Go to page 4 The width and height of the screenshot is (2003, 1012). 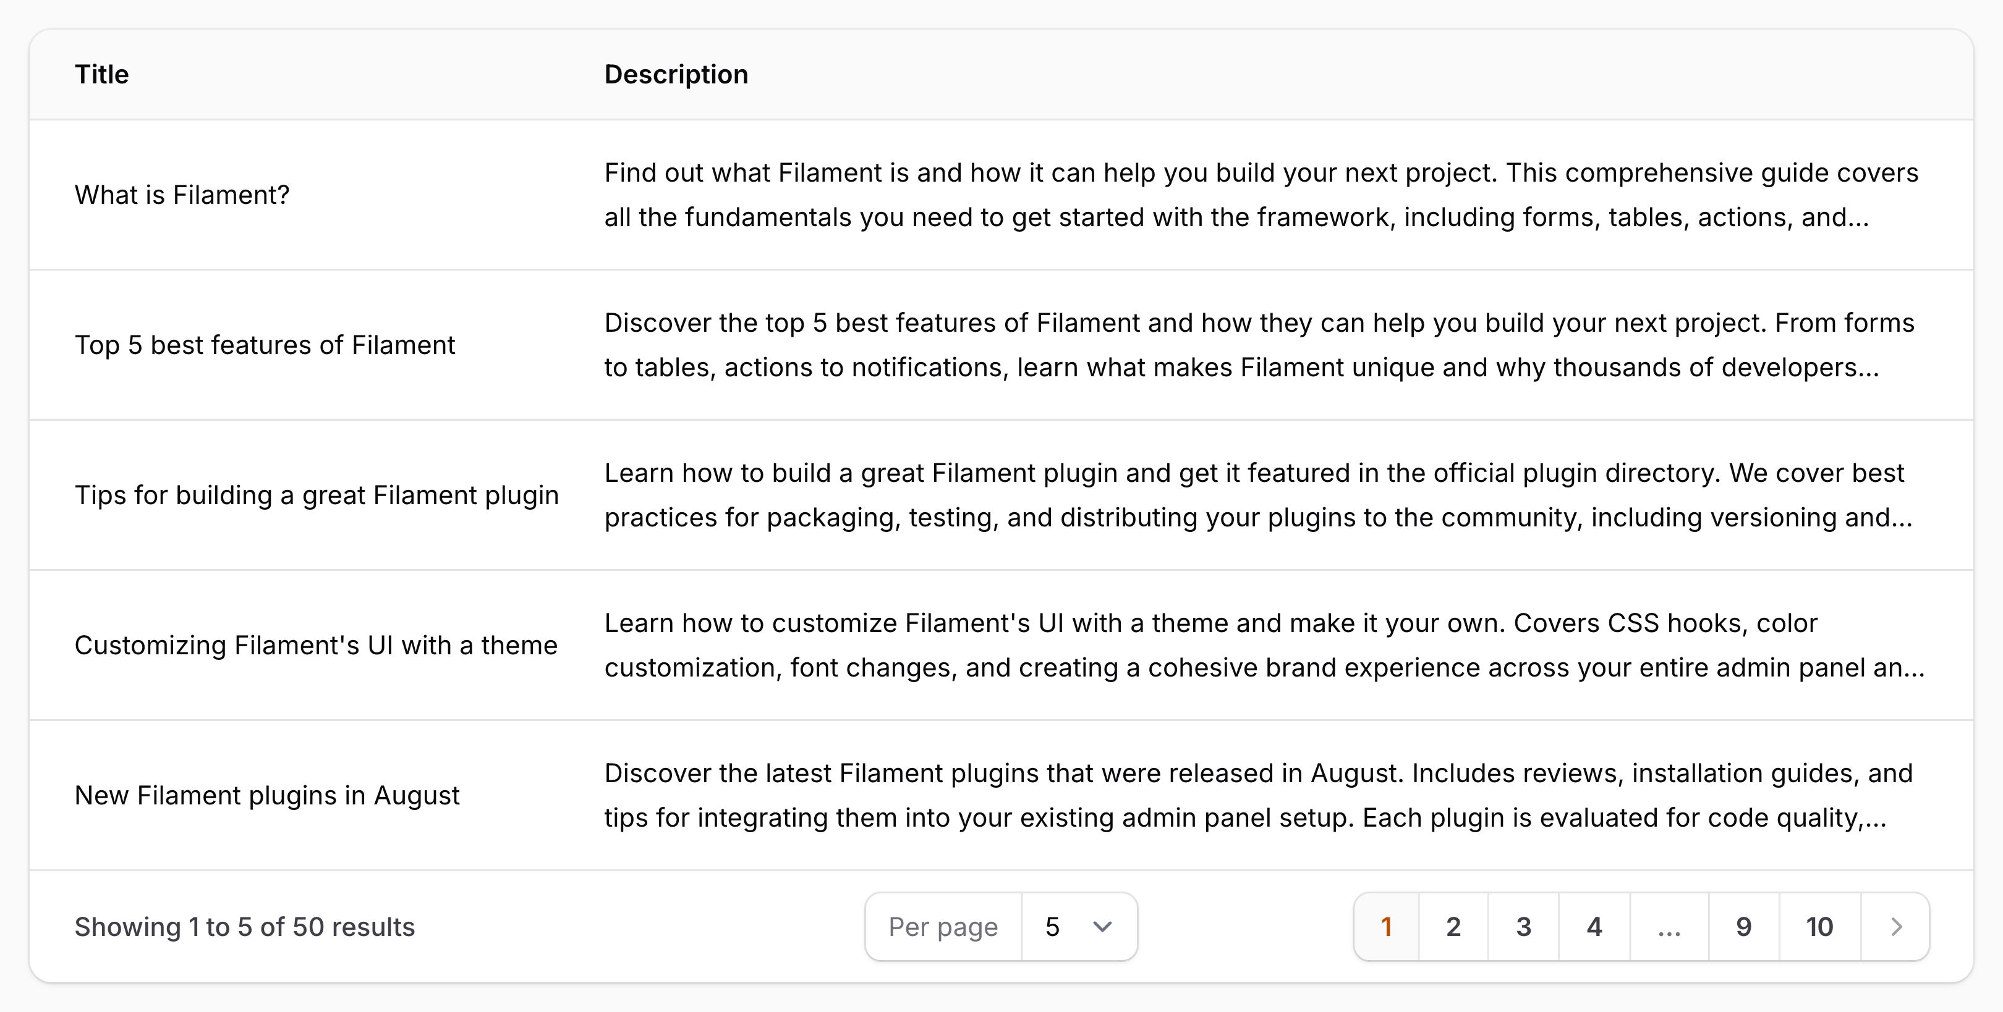pos(1594,927)
